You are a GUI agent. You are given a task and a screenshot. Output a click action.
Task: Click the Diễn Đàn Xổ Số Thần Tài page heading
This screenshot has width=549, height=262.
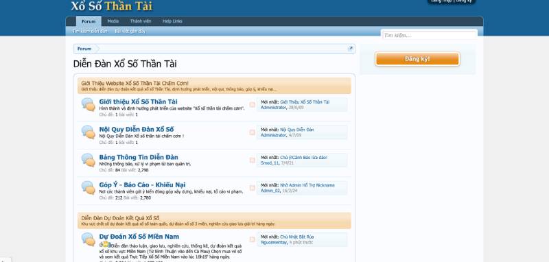125,64
